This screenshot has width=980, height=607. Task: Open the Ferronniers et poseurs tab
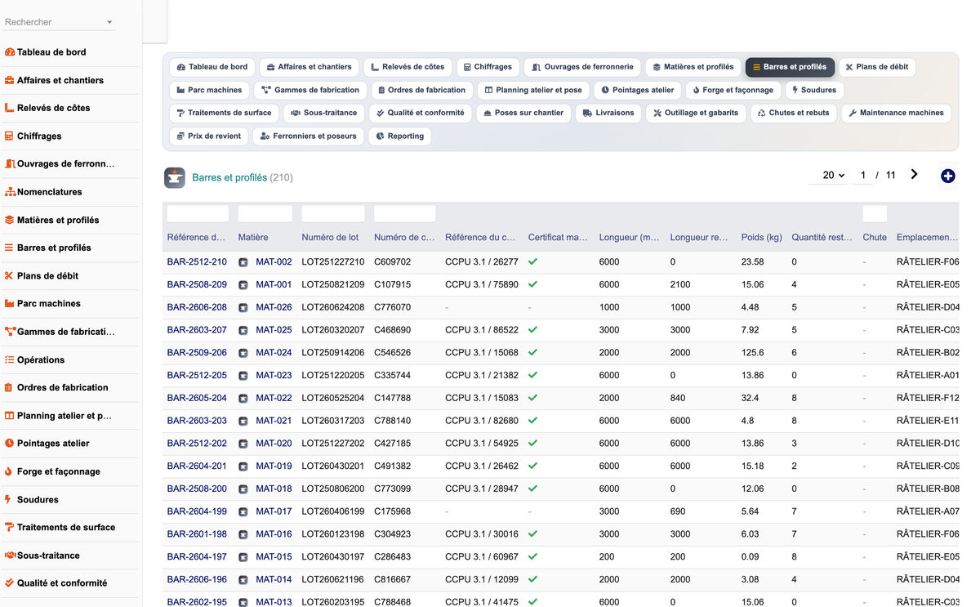(x=309, y=136)
